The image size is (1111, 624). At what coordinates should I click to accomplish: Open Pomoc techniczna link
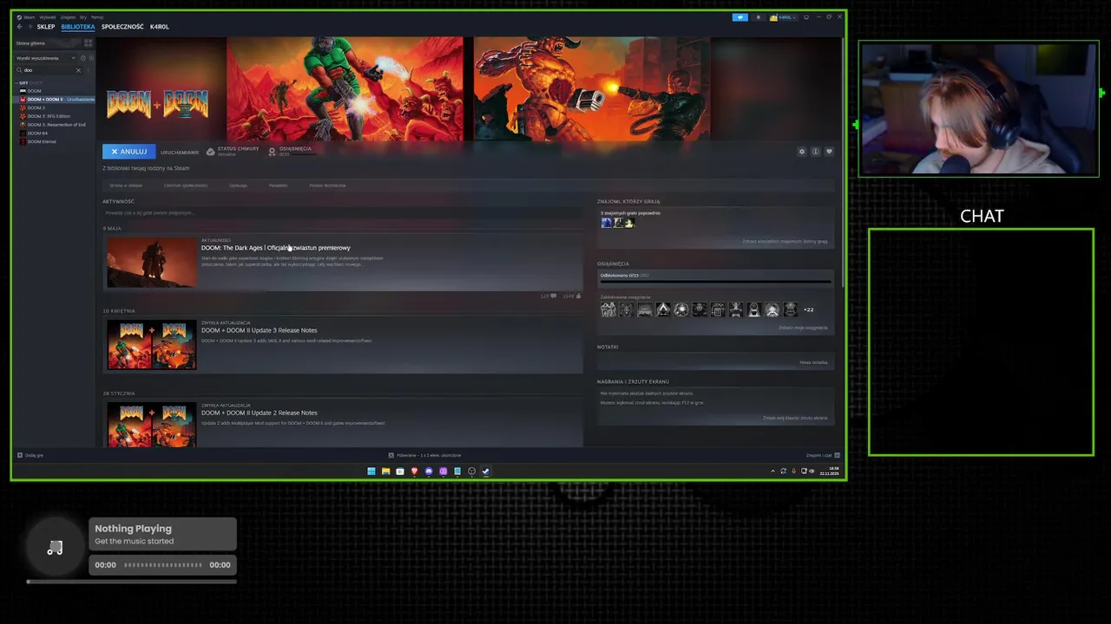point(327,185)
